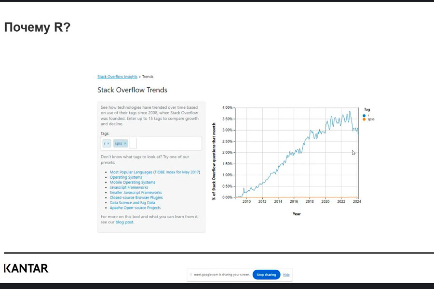Click the Year axis title
The width and height of the screenshot is (434, 289).
click(297, 214)
